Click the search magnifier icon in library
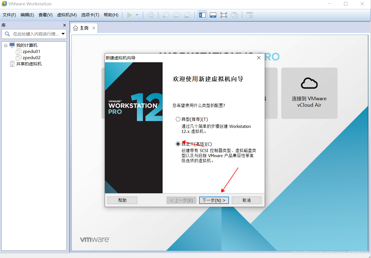The width and height of the screenshot is (371, 258). point(7,34)
